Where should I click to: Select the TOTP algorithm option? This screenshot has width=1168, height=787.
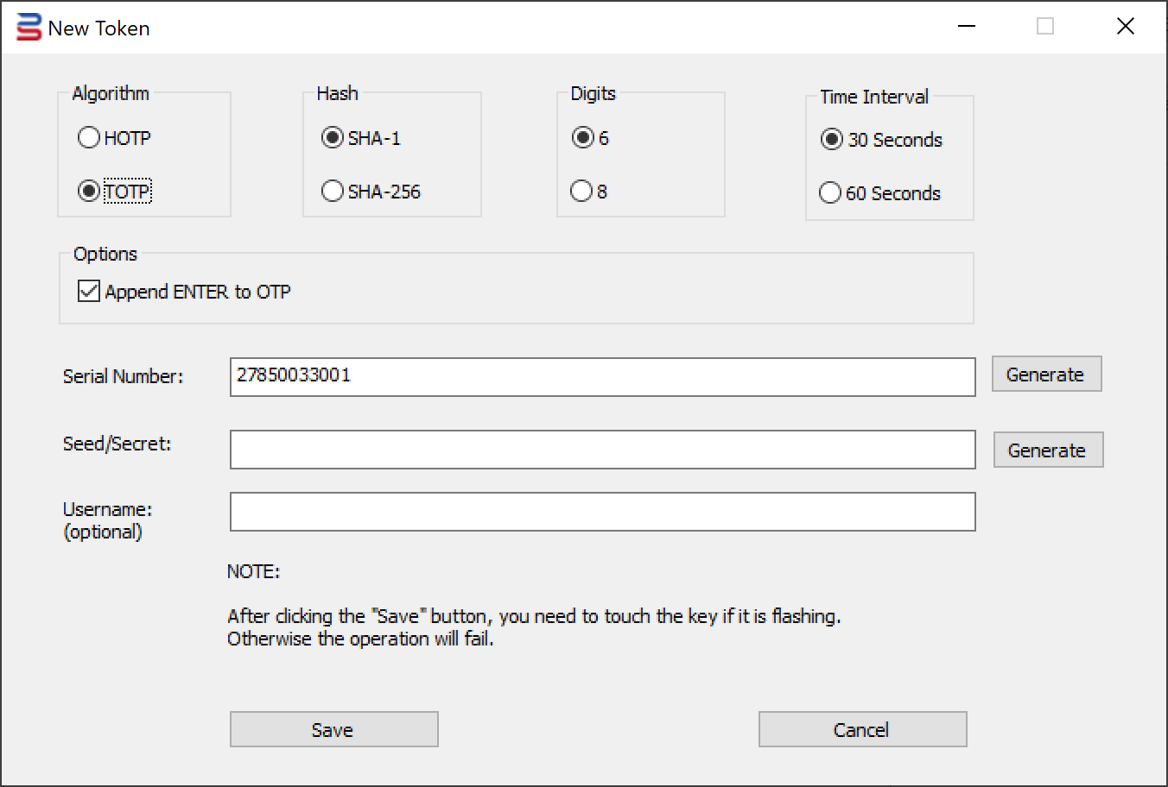tap(89, 191)
